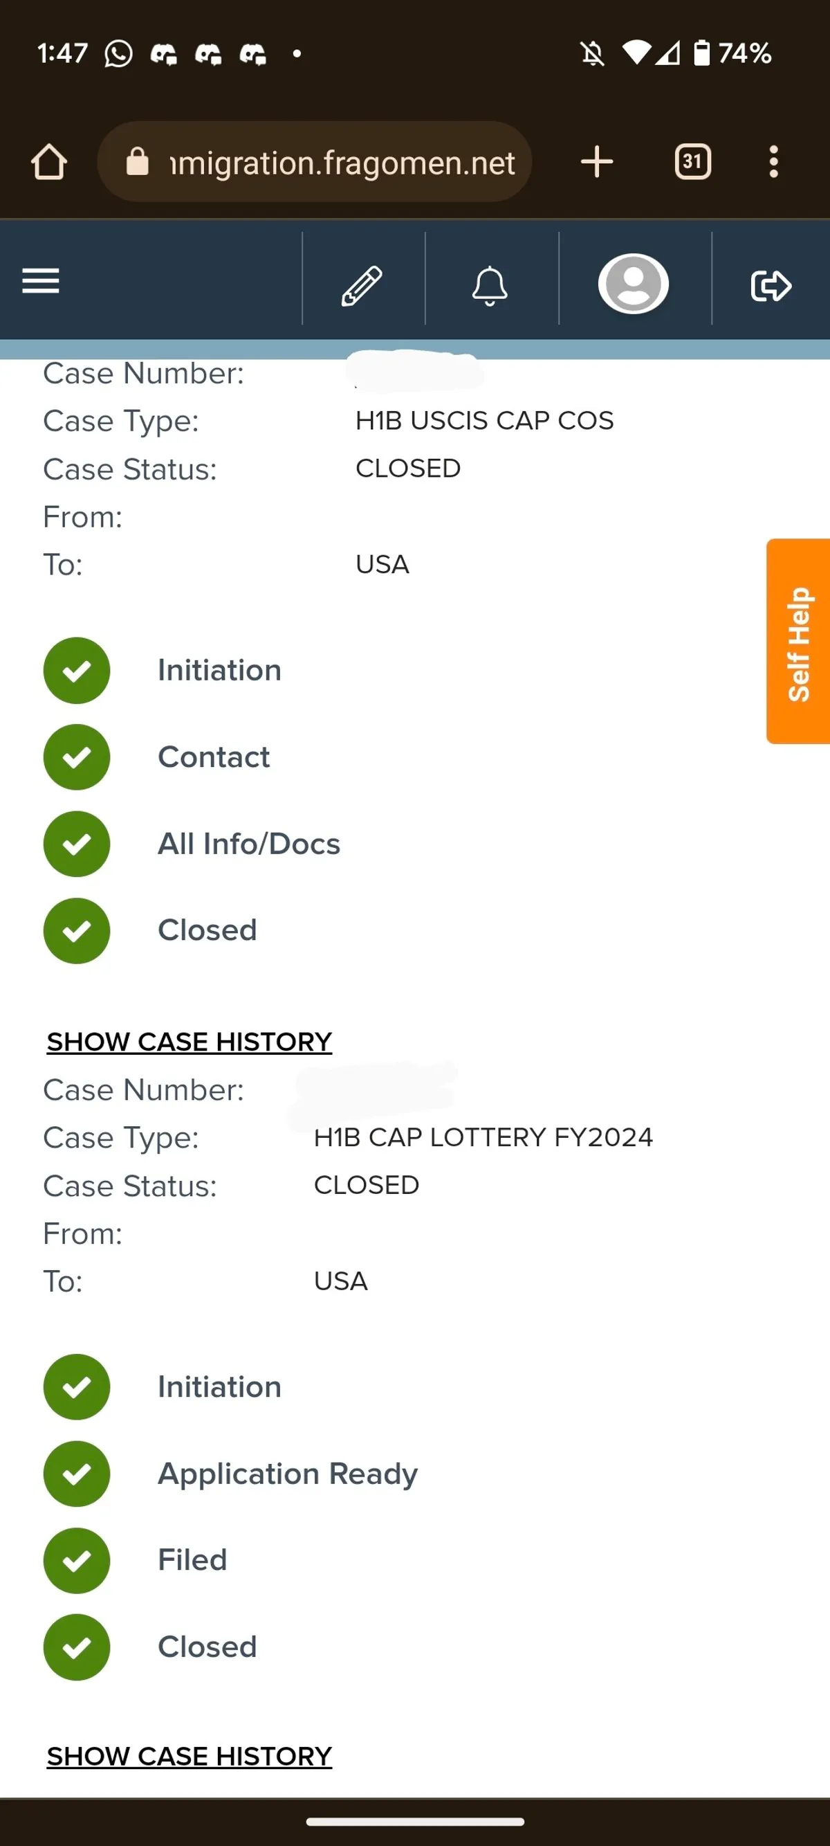The width and height of the screenshot is (830, 1846).
Task: Select the All Info/Docs step label
Action: 248,844
